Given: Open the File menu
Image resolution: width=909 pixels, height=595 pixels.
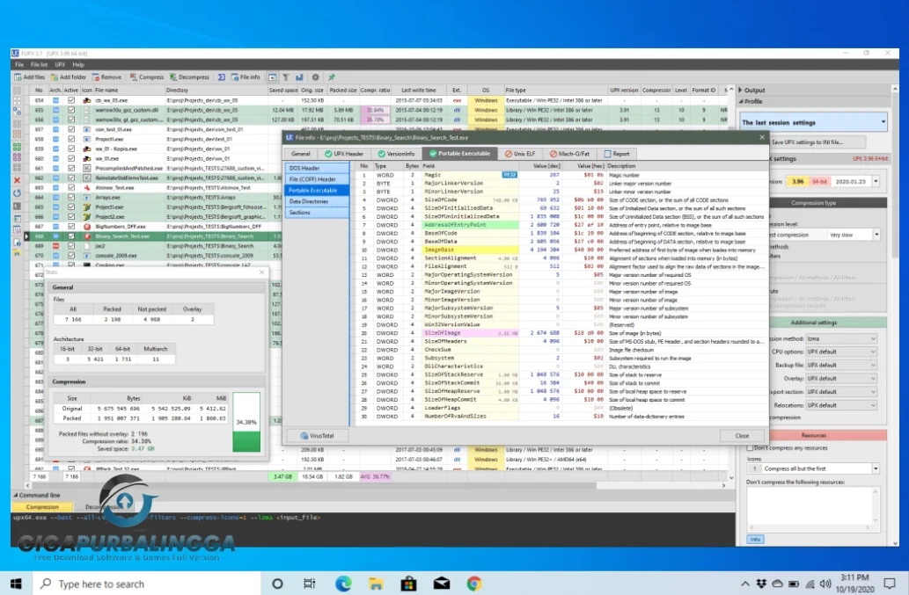Looking at the screenshot, I should [19, 65].
